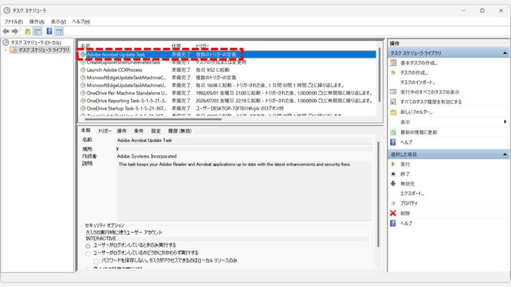Click help icon below 最新の情報に更新
This screenshot has height=287, width=511.
click(393, 142)
